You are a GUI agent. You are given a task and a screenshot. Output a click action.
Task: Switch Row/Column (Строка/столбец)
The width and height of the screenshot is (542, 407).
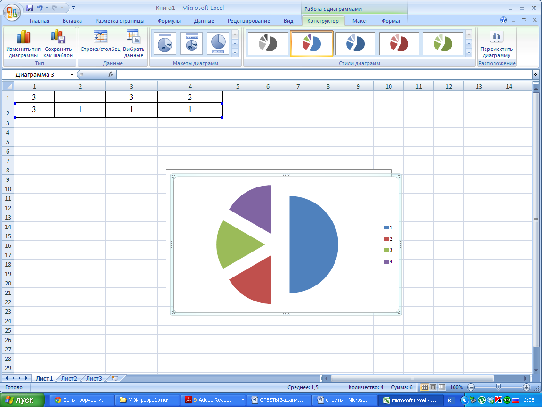point(101,41)
